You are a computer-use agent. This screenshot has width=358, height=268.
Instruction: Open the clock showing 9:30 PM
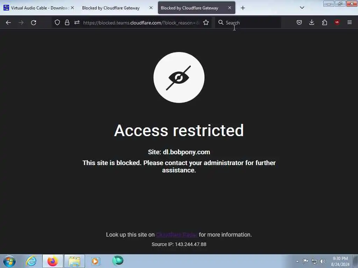(340, 261)
